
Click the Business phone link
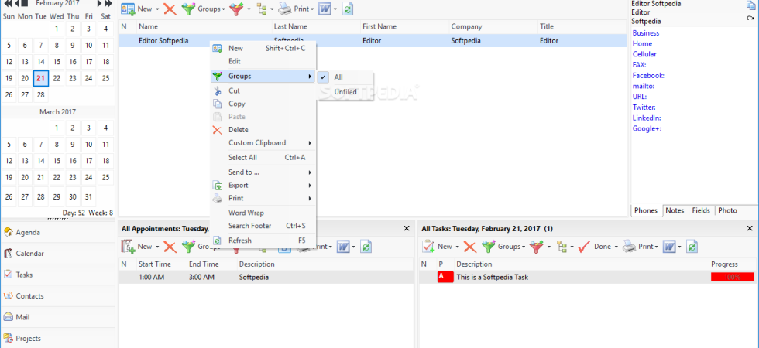[646, 32]
